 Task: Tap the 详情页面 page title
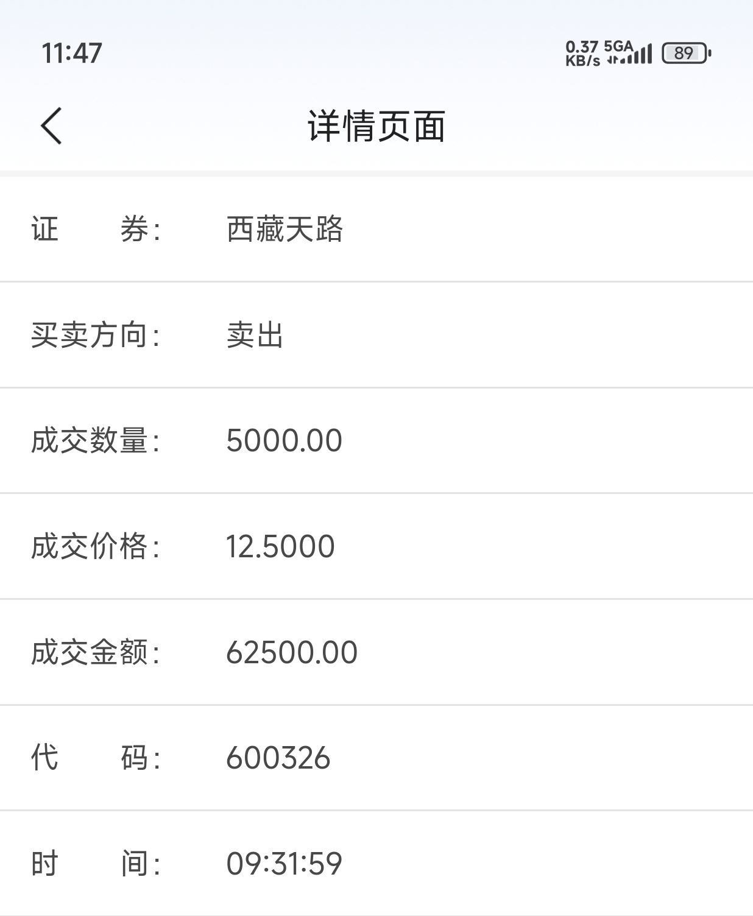[376, 127]
